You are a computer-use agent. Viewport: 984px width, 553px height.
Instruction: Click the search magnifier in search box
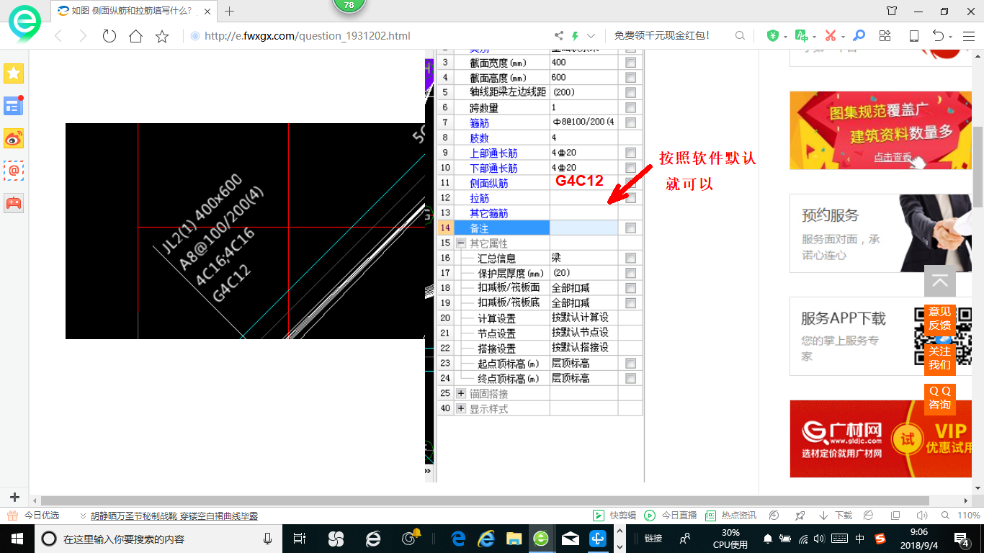pyautogui.click(x=740, y=36)
